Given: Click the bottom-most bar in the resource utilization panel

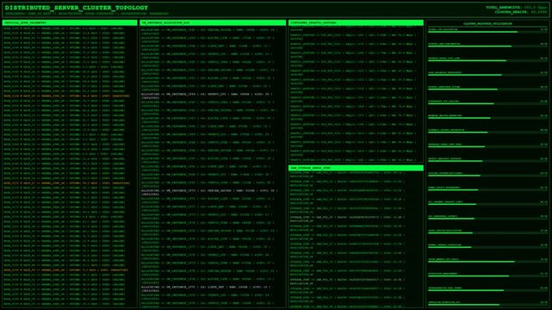Looking at the screenshot, I should (487, 305).
